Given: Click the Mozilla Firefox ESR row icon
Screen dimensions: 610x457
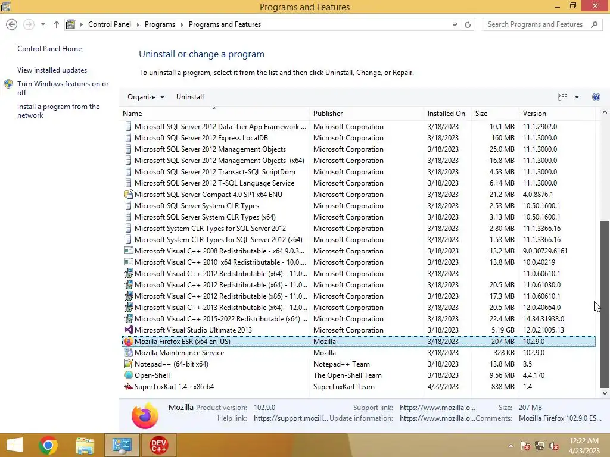Looking at the screenshot, I should coord(128,341).
